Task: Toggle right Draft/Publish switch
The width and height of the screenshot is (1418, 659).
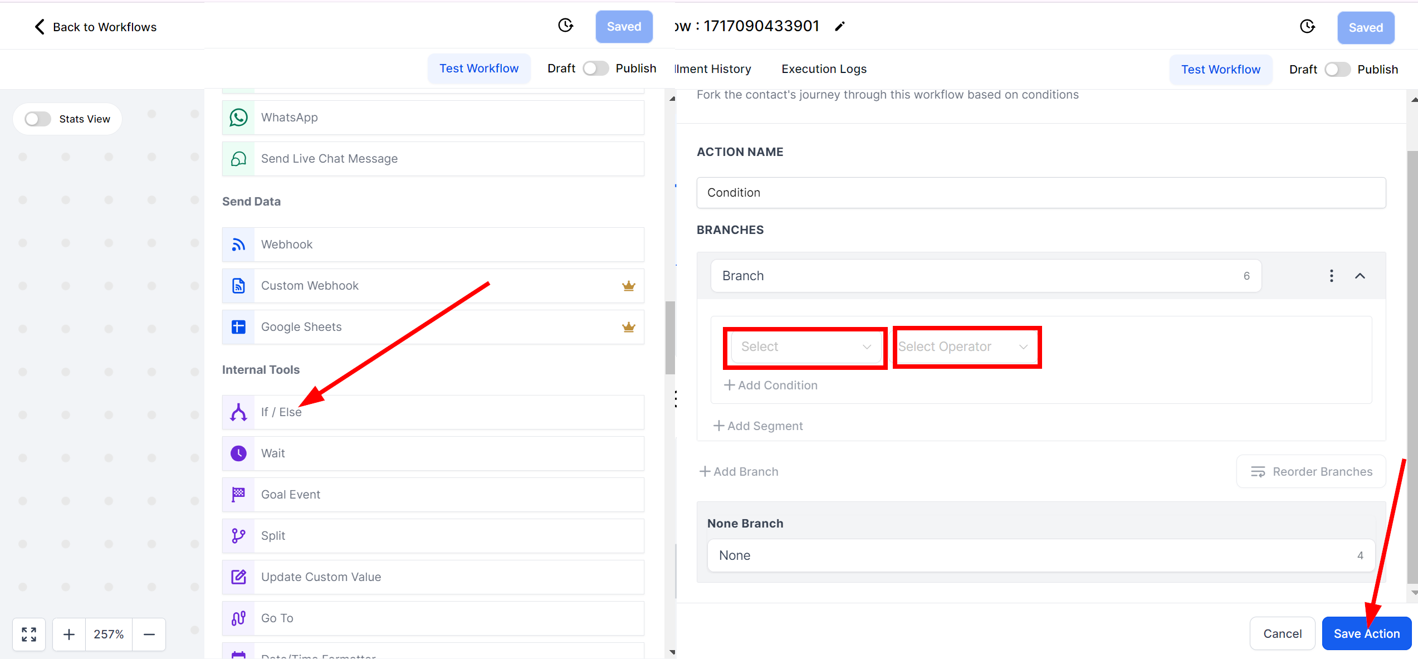Action: tap(1337, 70)
